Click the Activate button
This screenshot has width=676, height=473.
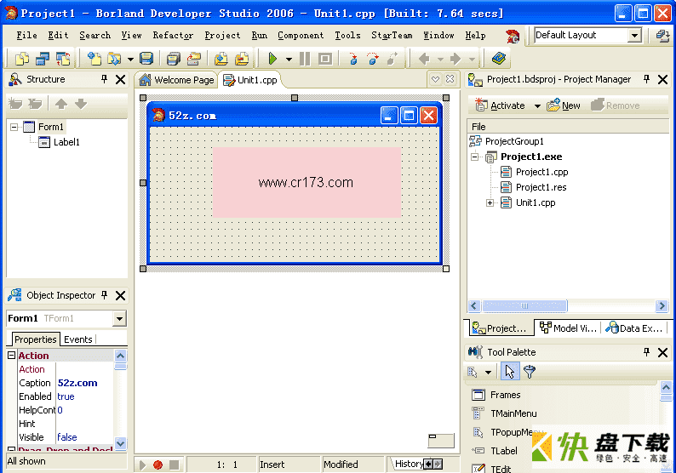(x=500, y=106)
